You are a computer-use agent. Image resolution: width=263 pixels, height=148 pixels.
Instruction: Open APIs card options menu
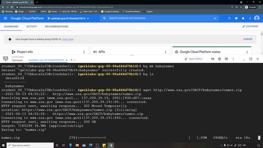point(166,52)
